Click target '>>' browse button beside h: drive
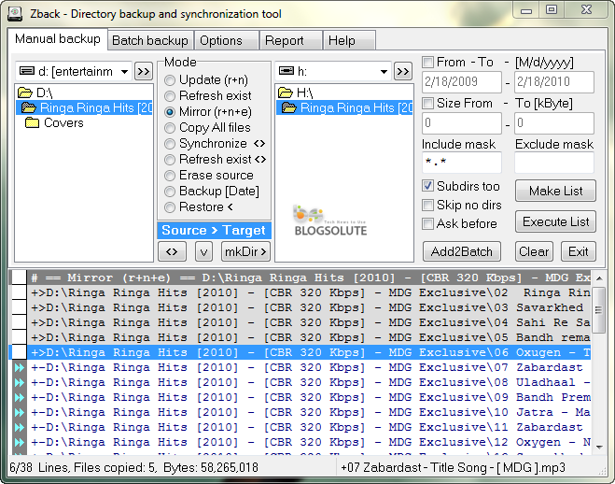Viewport: 615px width, 484px height. 403,71
